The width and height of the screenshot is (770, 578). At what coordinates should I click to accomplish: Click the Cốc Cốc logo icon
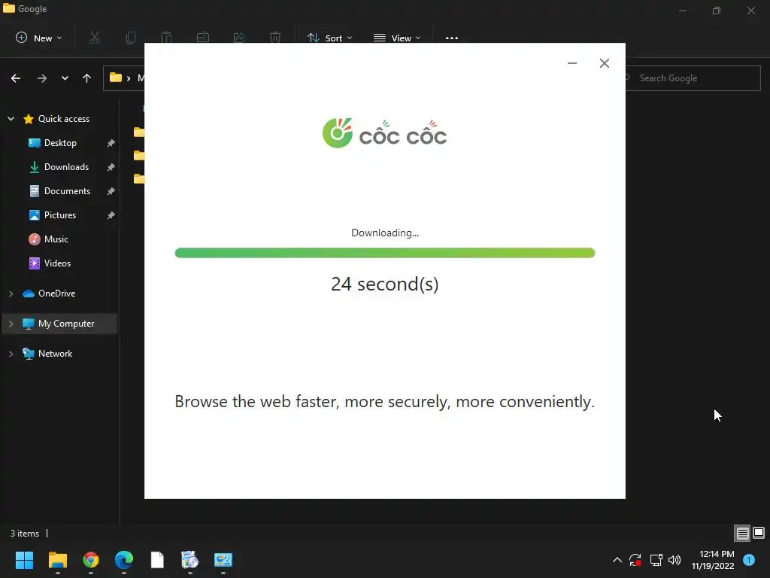(338, 132)
